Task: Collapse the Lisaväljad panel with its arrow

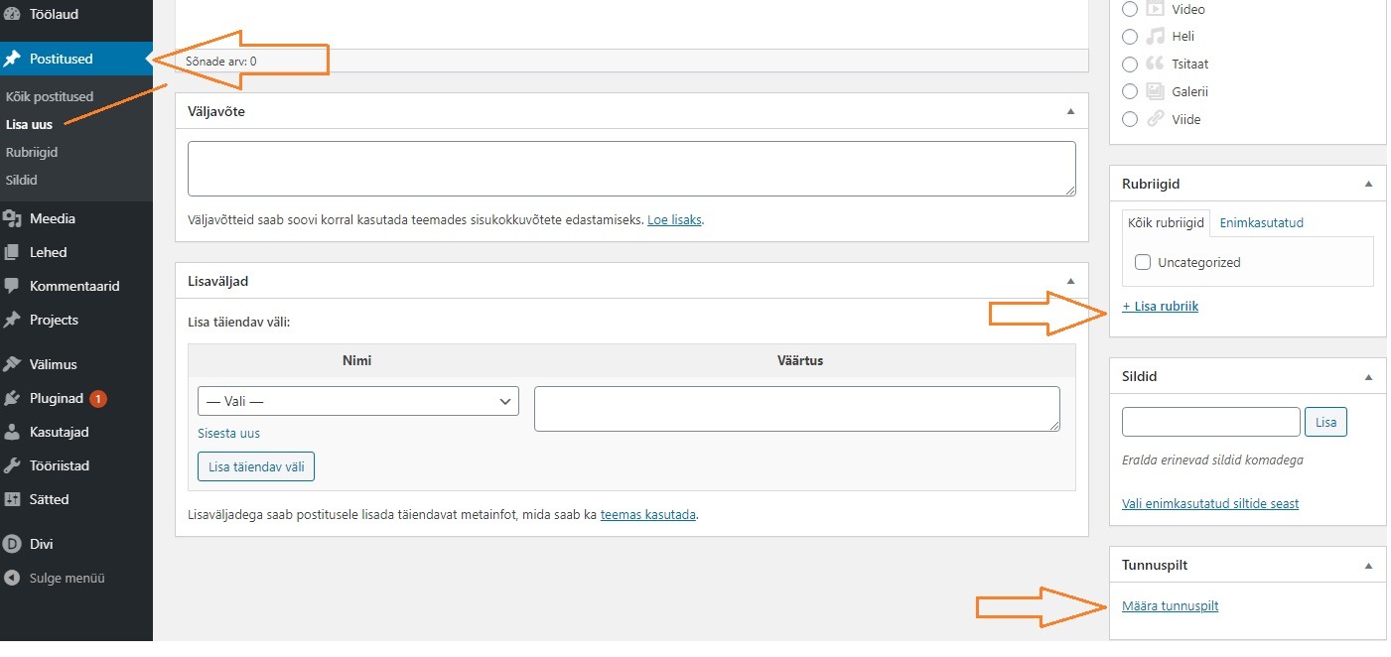Action: click(x=1070, y=281)
